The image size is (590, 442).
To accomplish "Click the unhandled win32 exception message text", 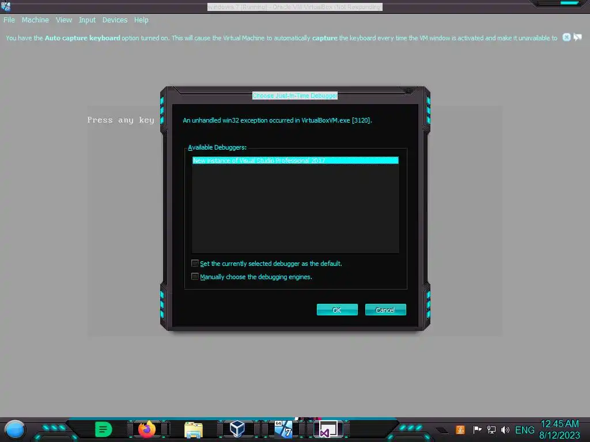I will pos(277,120).
